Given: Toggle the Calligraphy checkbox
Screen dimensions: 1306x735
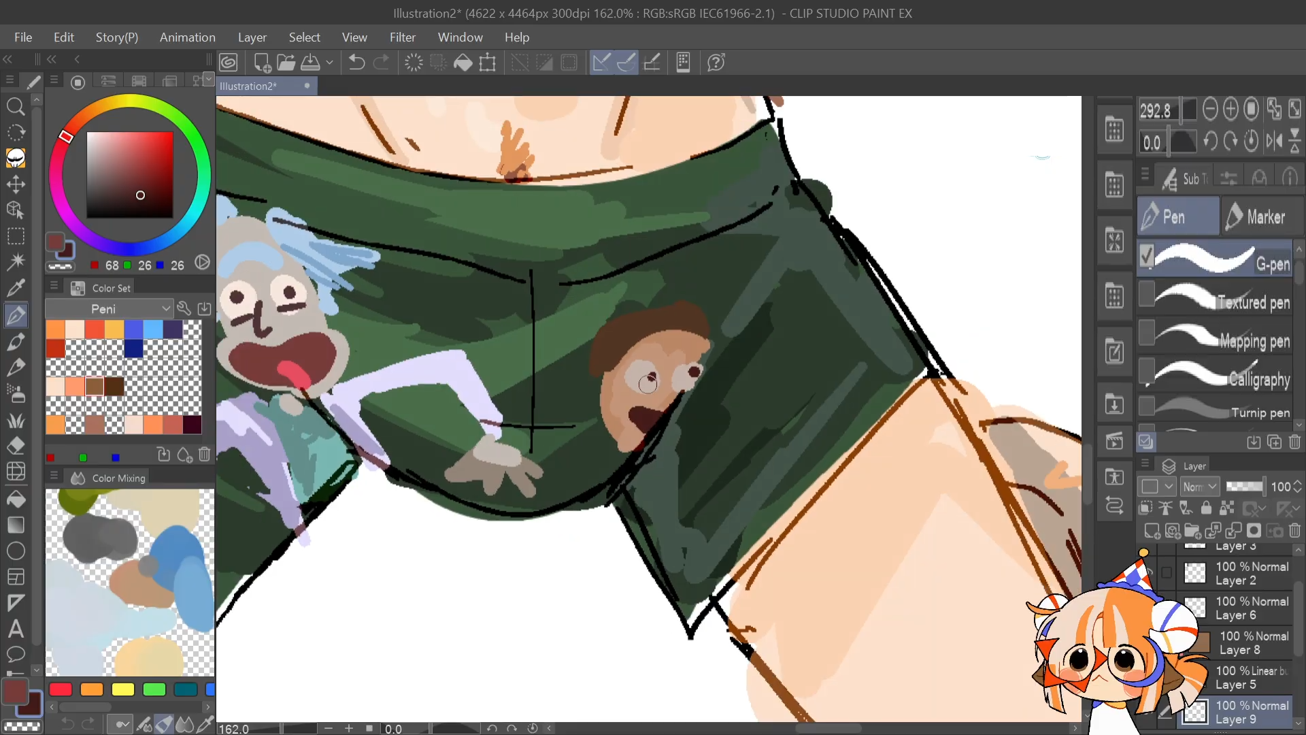Looking at the screenshot, I should click(x=1147, y=371).
